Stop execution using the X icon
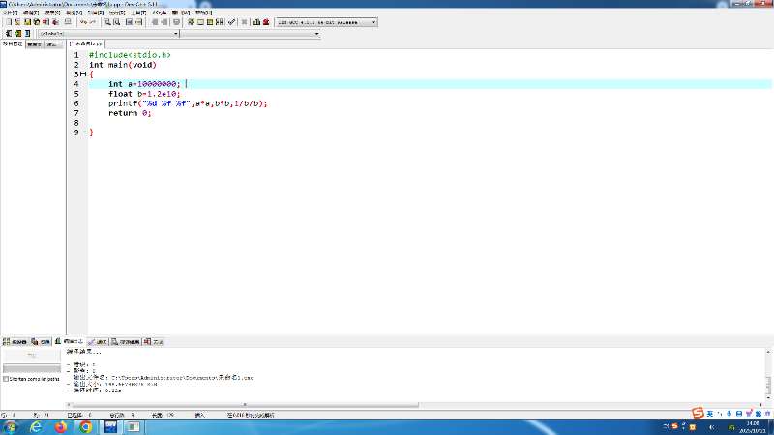The image size is (774, 435). pos(244,22)
